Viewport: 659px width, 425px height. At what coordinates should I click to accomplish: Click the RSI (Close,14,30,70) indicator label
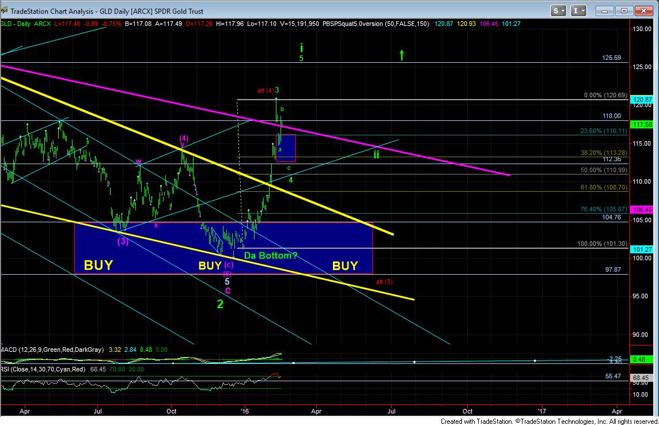tap(43, 369)
